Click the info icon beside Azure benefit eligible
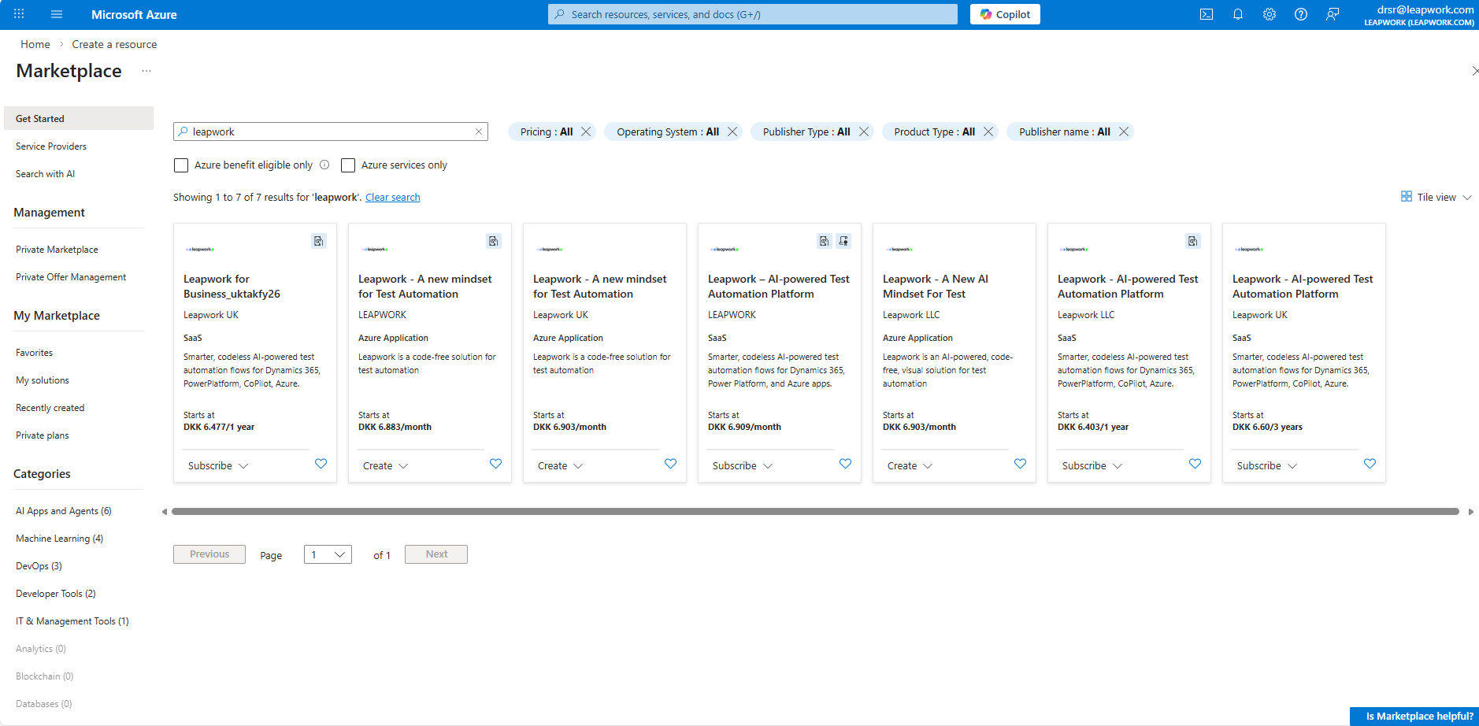Screen dimensions: 1479x726 (x=324, y=165)
